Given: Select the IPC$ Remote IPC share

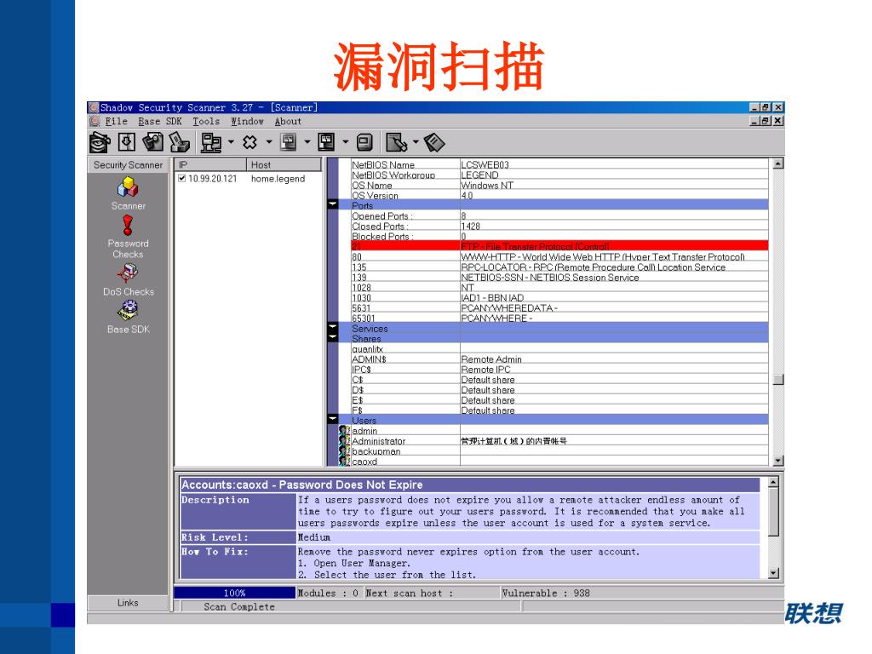Looking at the screenshot, I should click(x=559, y=370).
